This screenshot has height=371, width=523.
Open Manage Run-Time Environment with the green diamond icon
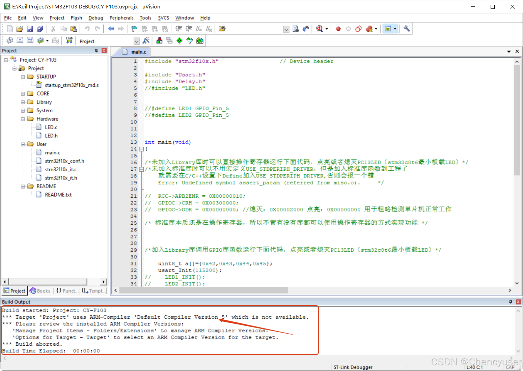click(180, 41)
